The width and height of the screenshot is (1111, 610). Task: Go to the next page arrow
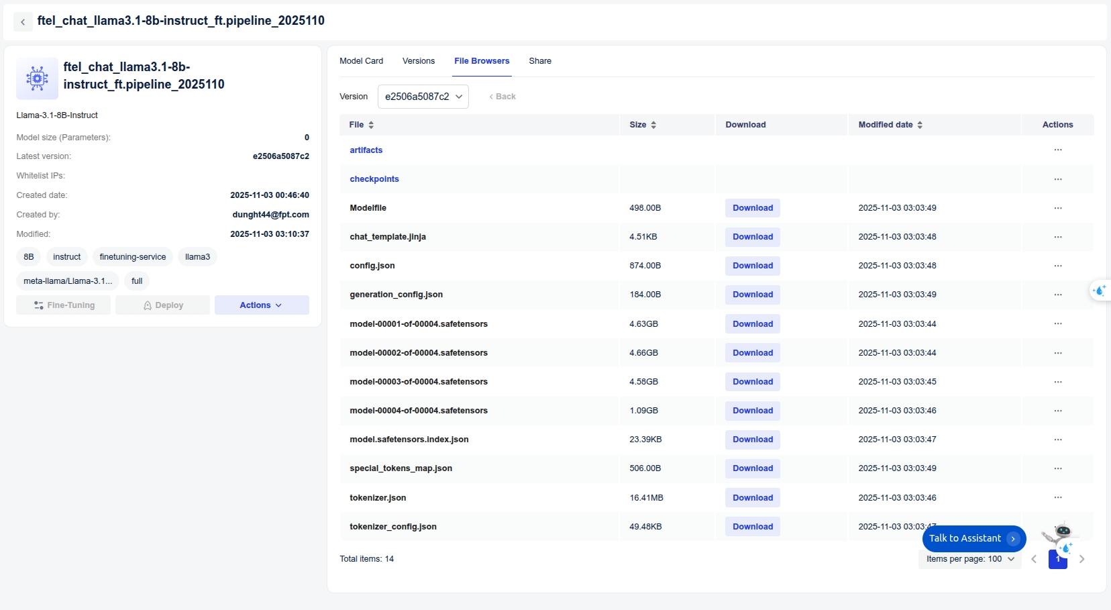pos(1081,559)
